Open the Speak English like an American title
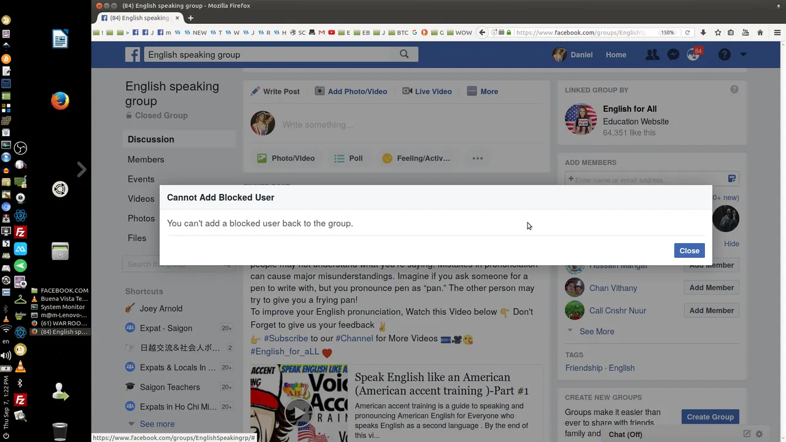 point(442,384)
